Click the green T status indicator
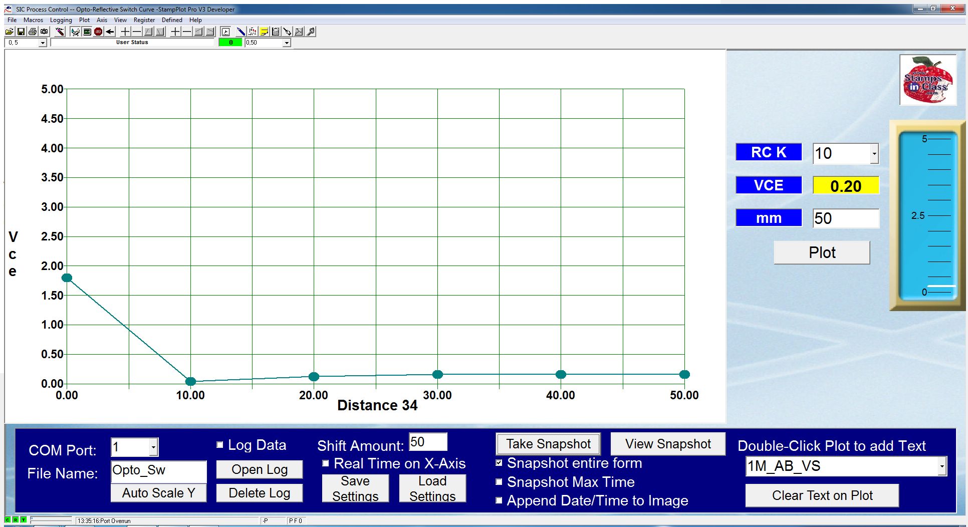968x527 pixels. pos(24,520)
